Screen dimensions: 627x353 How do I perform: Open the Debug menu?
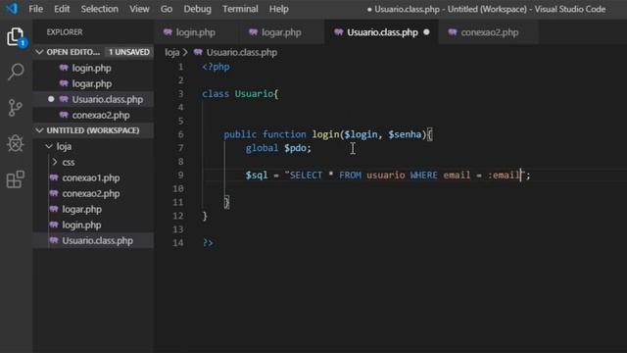[197, 9]
